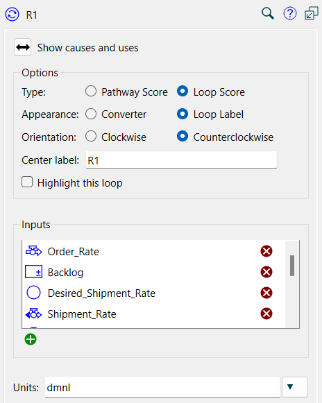Image resolution: width=322 pixels, height=403 pixels.
Task: Click the undock panel icon
Action: coord(312,13)
